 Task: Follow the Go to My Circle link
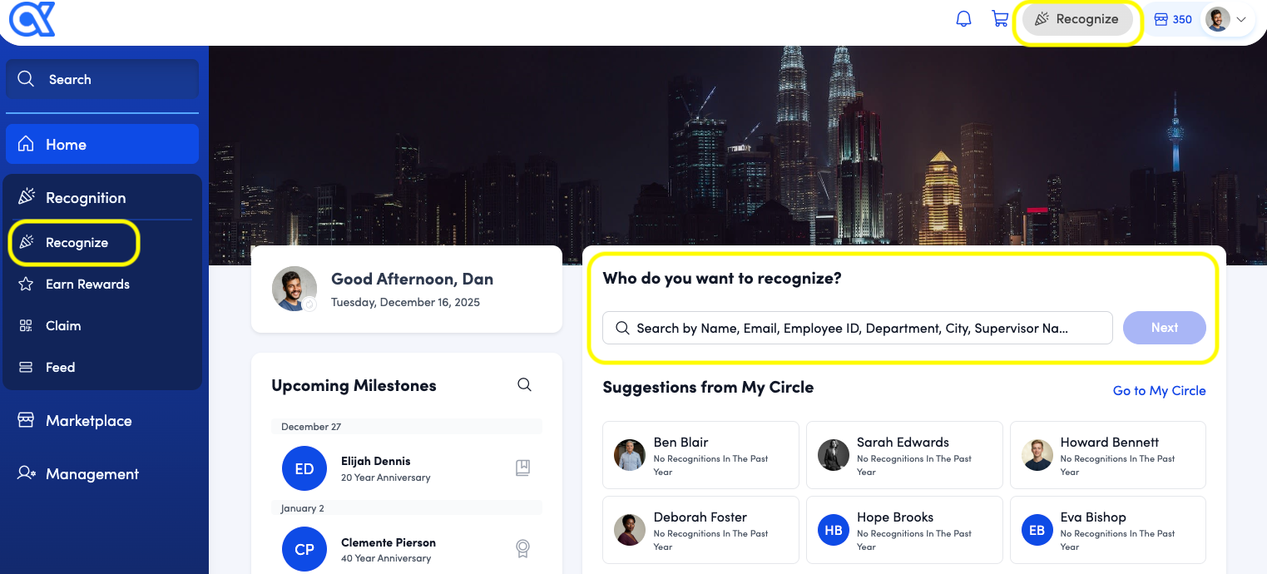pos(1159,391)
